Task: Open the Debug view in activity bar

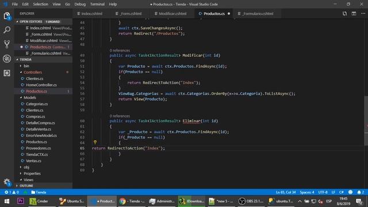Action: [x=7, y=59]
